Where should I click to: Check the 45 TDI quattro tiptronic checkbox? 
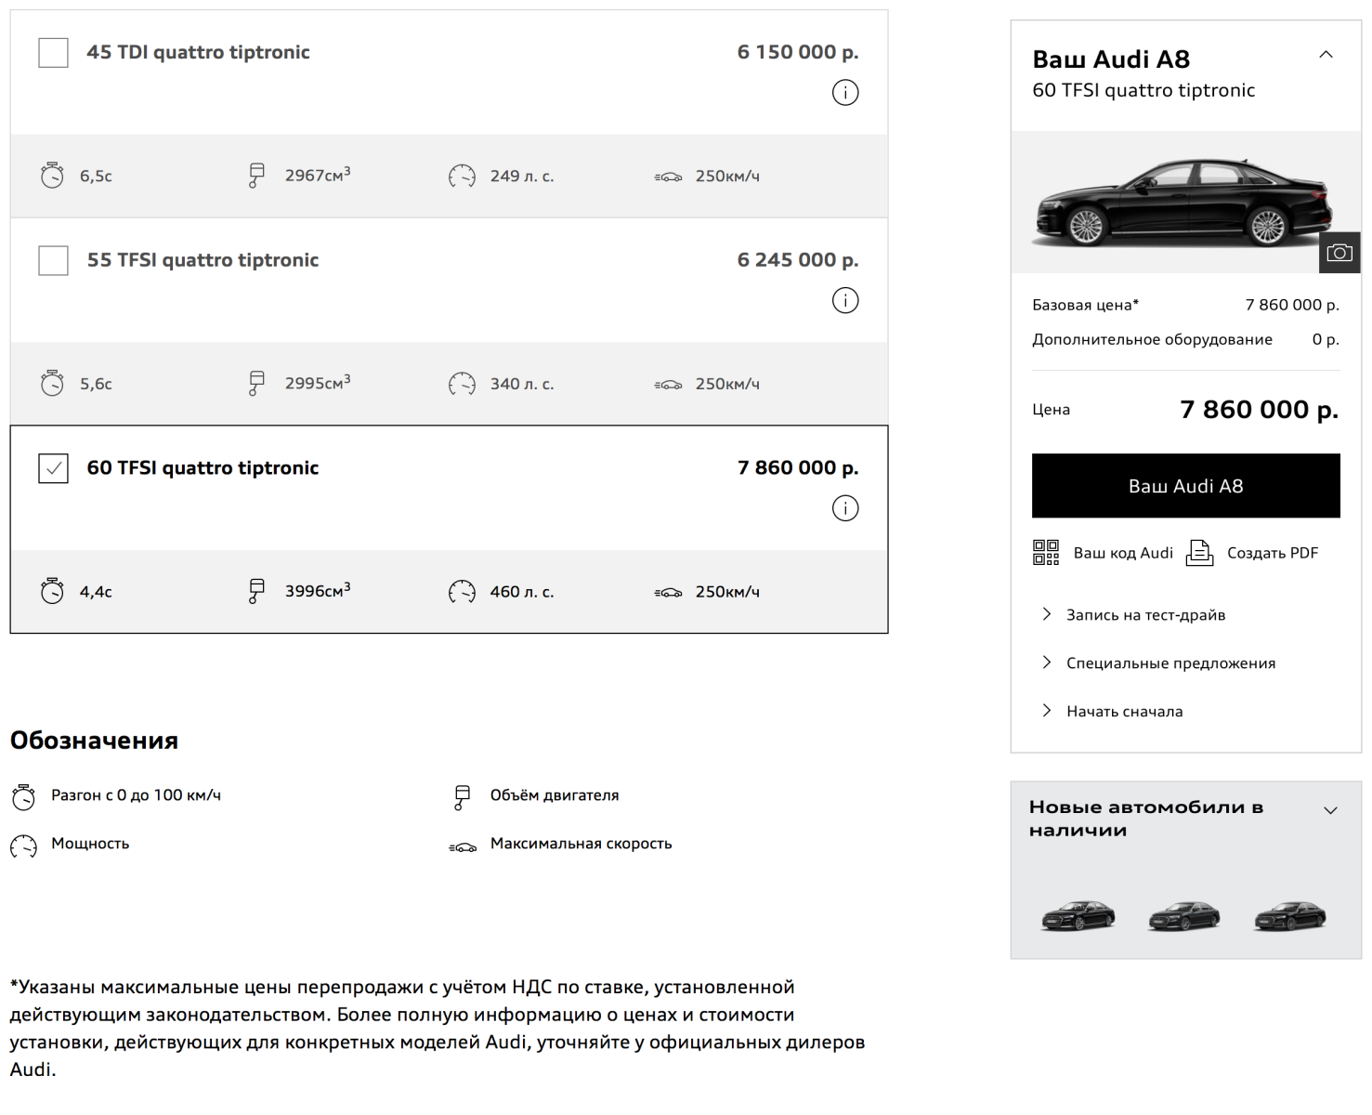click(x=53, y=53)
